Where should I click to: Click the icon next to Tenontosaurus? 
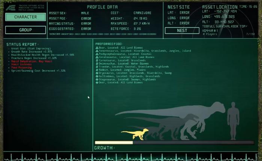tap(97, 51)
